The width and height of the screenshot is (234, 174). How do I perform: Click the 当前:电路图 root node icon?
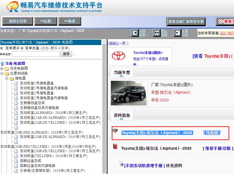pos(2,64)
